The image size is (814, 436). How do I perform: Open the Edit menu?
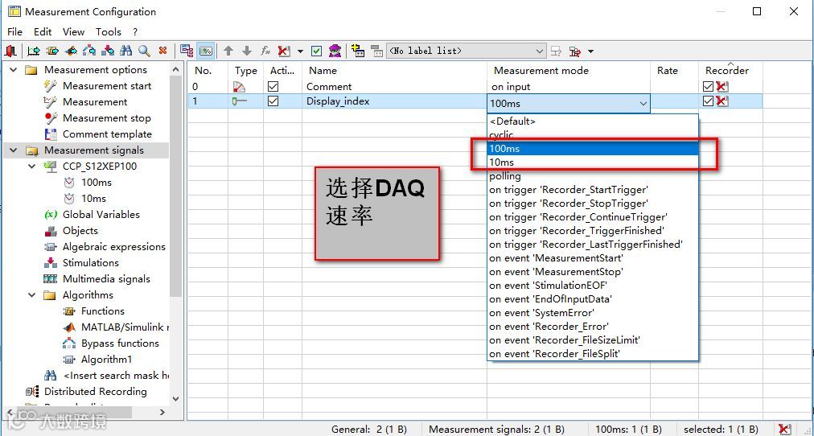pyautogui.click(x=43, y=31)
